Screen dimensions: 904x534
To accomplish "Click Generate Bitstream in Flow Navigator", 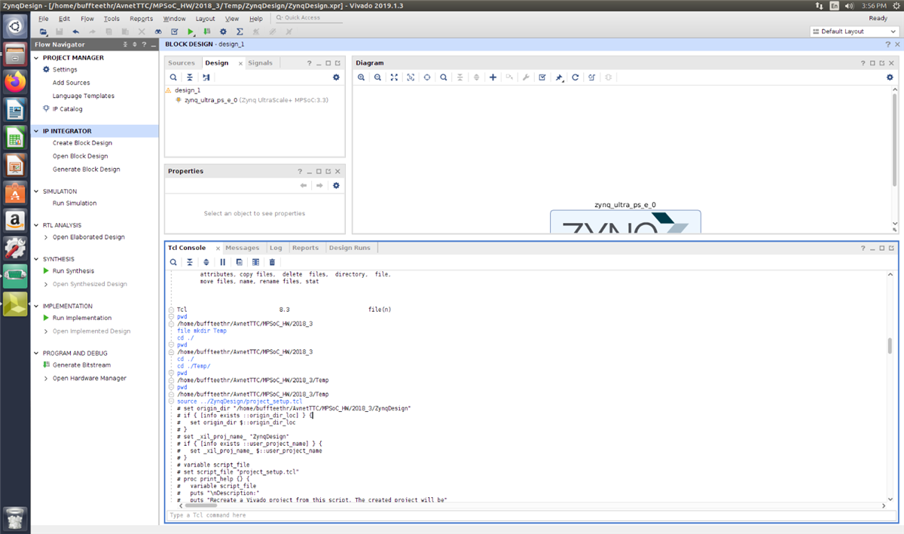I will point(81,365).
